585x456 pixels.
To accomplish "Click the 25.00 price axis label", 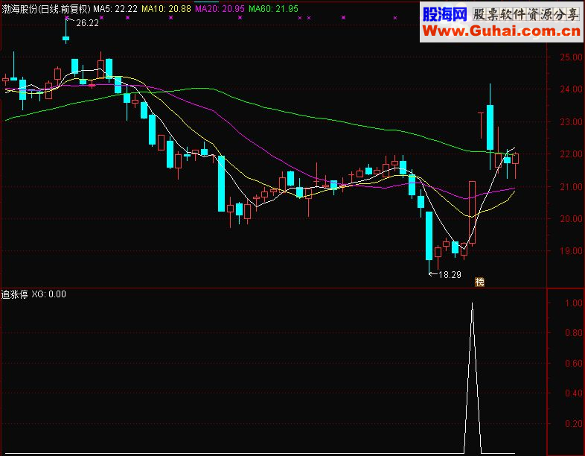I will (571, 57).
